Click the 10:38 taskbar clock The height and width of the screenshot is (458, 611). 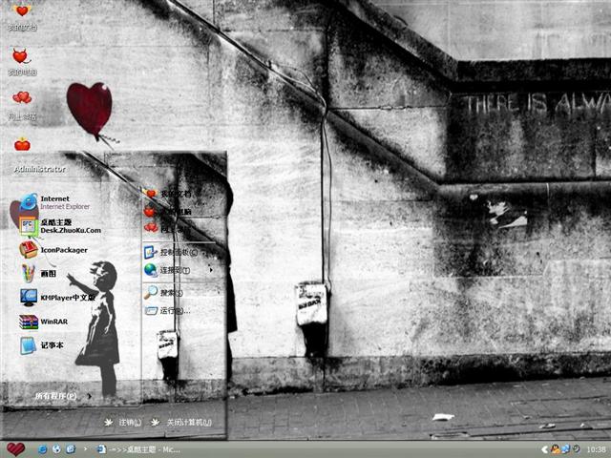pyautogui.click(x=596, y=449)
